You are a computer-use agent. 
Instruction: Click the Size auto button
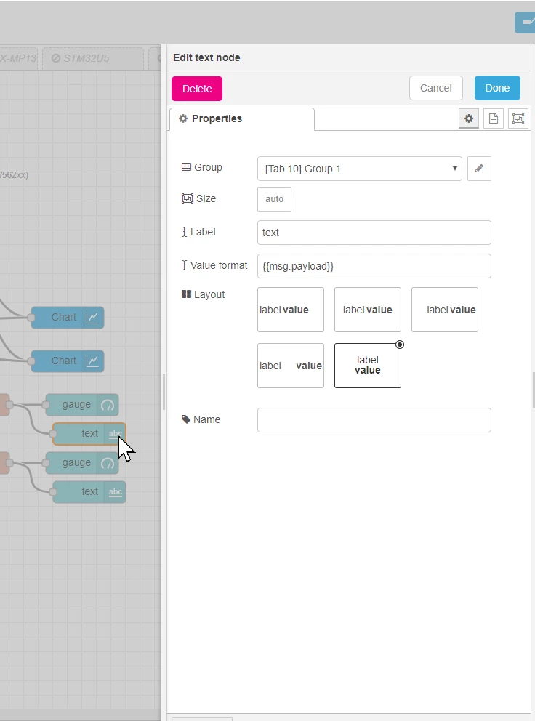click(x=274, y=199)
